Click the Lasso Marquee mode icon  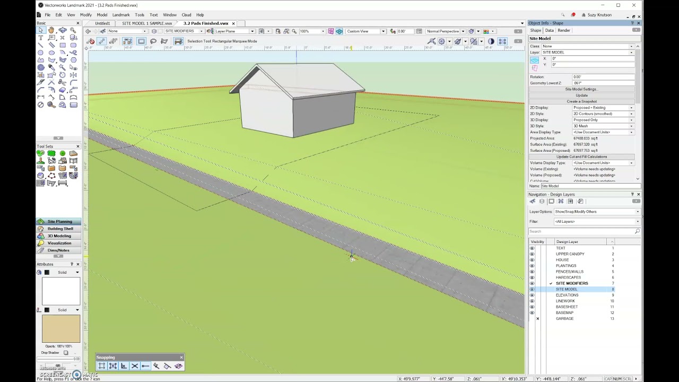(153, 41)
